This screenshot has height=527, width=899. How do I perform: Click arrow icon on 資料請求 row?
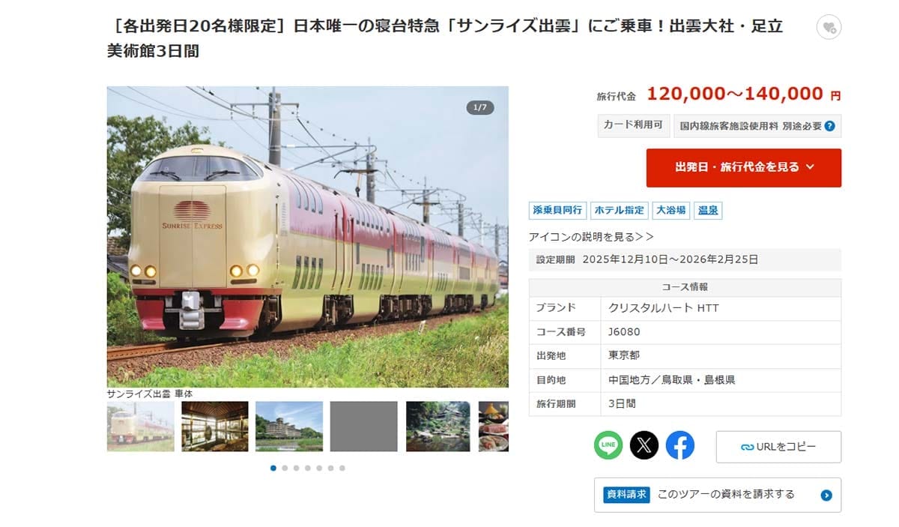[826, 495]
